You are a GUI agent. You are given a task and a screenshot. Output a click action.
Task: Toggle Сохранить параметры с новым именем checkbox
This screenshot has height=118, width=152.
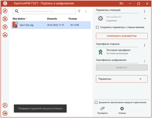coord(97,27)
